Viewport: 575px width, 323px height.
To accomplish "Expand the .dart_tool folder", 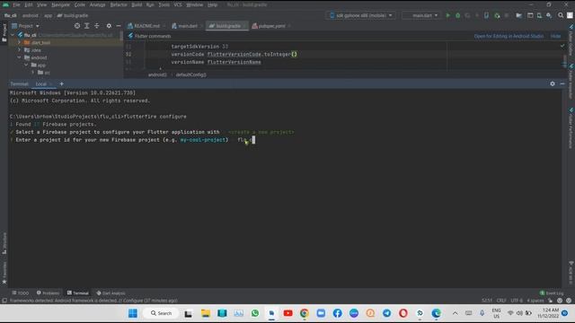I will pyautogui.click(x=20, y=42).
